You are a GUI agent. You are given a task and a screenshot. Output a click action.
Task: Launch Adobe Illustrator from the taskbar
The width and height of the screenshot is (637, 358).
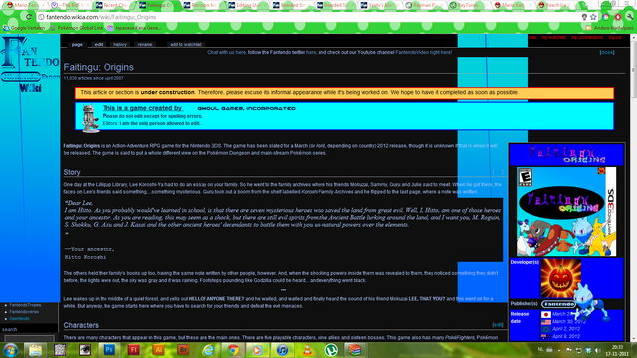coord(158,350)
